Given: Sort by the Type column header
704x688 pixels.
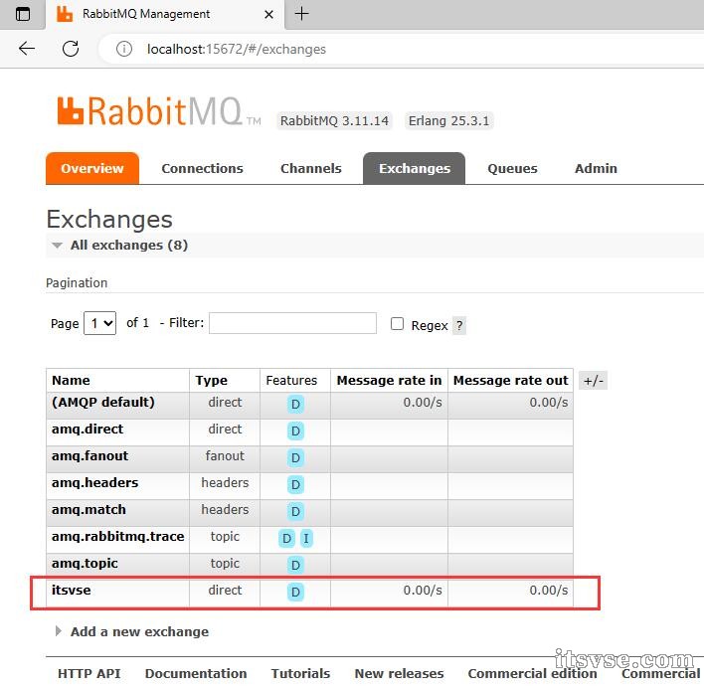Looking at the screenshot, I should click(212, 381).
